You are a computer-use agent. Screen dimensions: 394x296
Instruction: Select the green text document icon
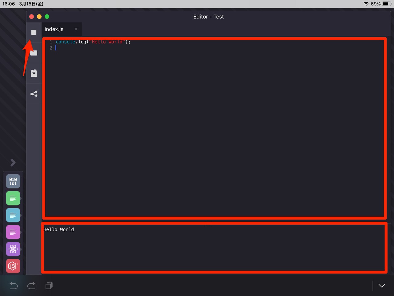coord(13,198)
